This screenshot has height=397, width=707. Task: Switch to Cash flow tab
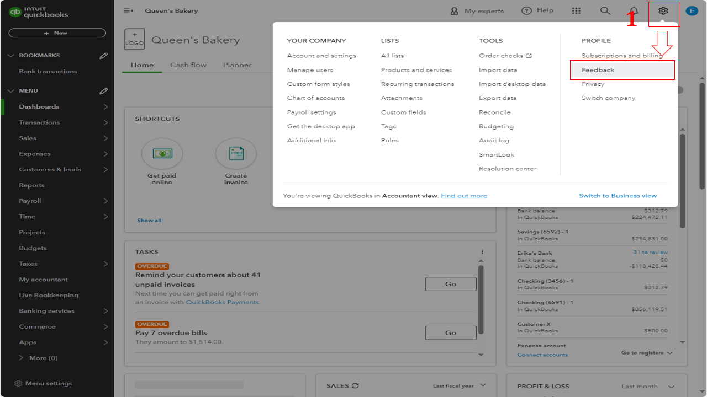[188, 65]
